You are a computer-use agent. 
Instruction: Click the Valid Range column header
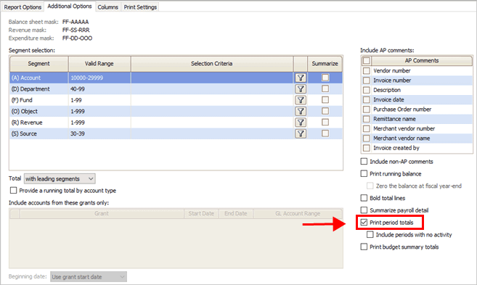(x=99, y=64)
